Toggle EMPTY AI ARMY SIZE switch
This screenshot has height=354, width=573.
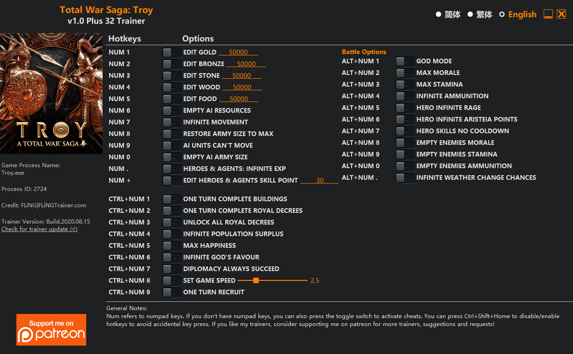[172, 157]
